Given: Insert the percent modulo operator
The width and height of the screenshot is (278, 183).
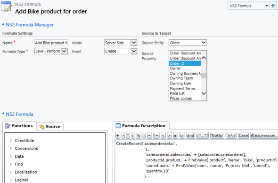Looking at the screenshot, I should [x=138, y=136].
